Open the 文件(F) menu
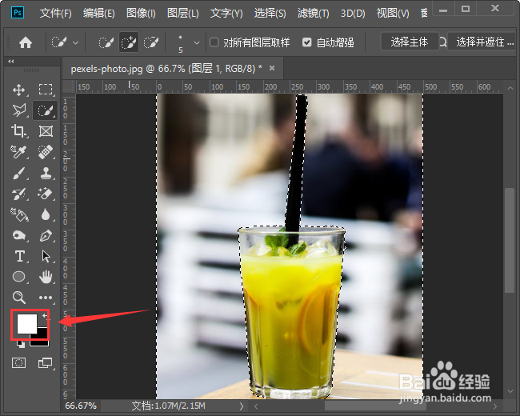Image resolution: width=520 pixels, height=416 pixels. pos(56,14)
